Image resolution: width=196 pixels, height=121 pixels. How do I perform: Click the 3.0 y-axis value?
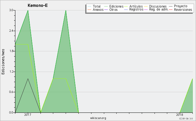[11, 10]
